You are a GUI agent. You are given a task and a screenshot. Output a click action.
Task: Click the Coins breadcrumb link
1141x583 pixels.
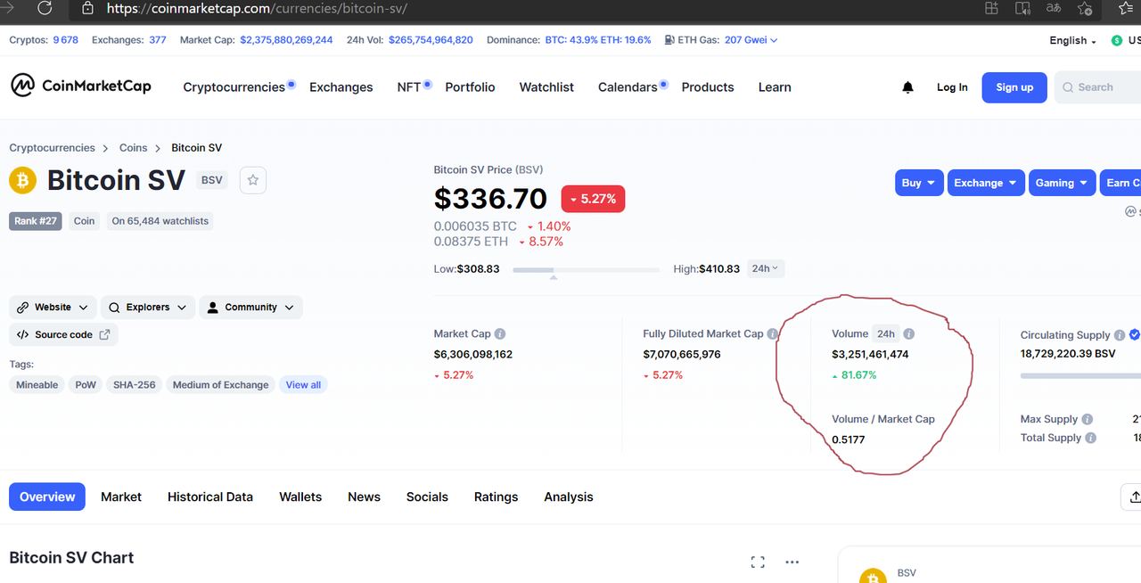[x=134, y=148]
